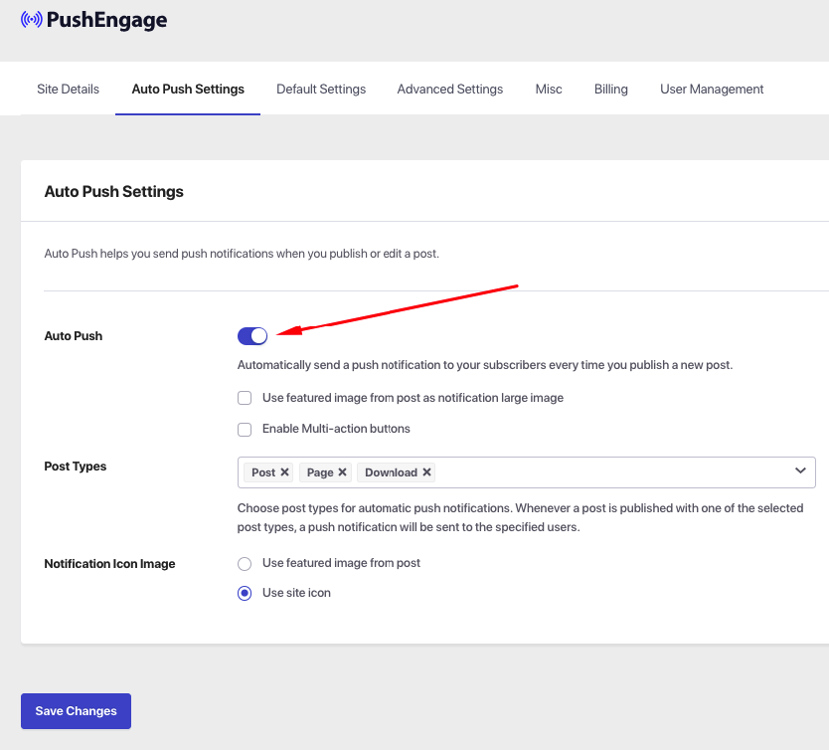Select Use featured image from post radio
The width and height of the screenshot is (829, 750).
point(245,564)
